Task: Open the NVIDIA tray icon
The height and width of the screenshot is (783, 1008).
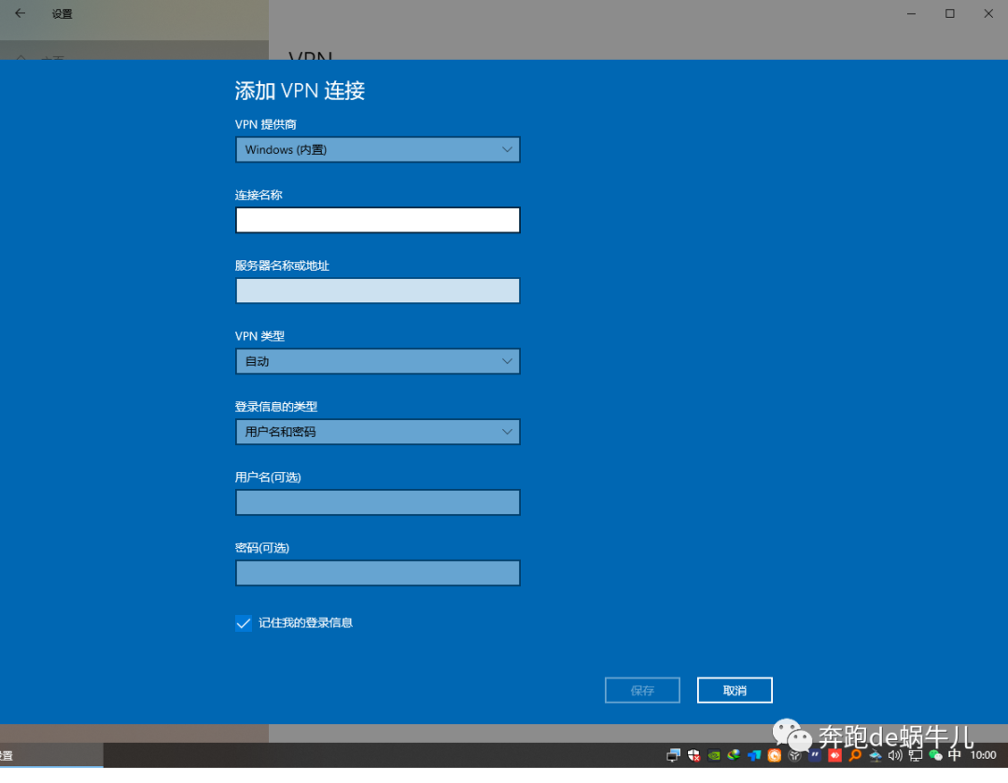Action: [714, 755]
